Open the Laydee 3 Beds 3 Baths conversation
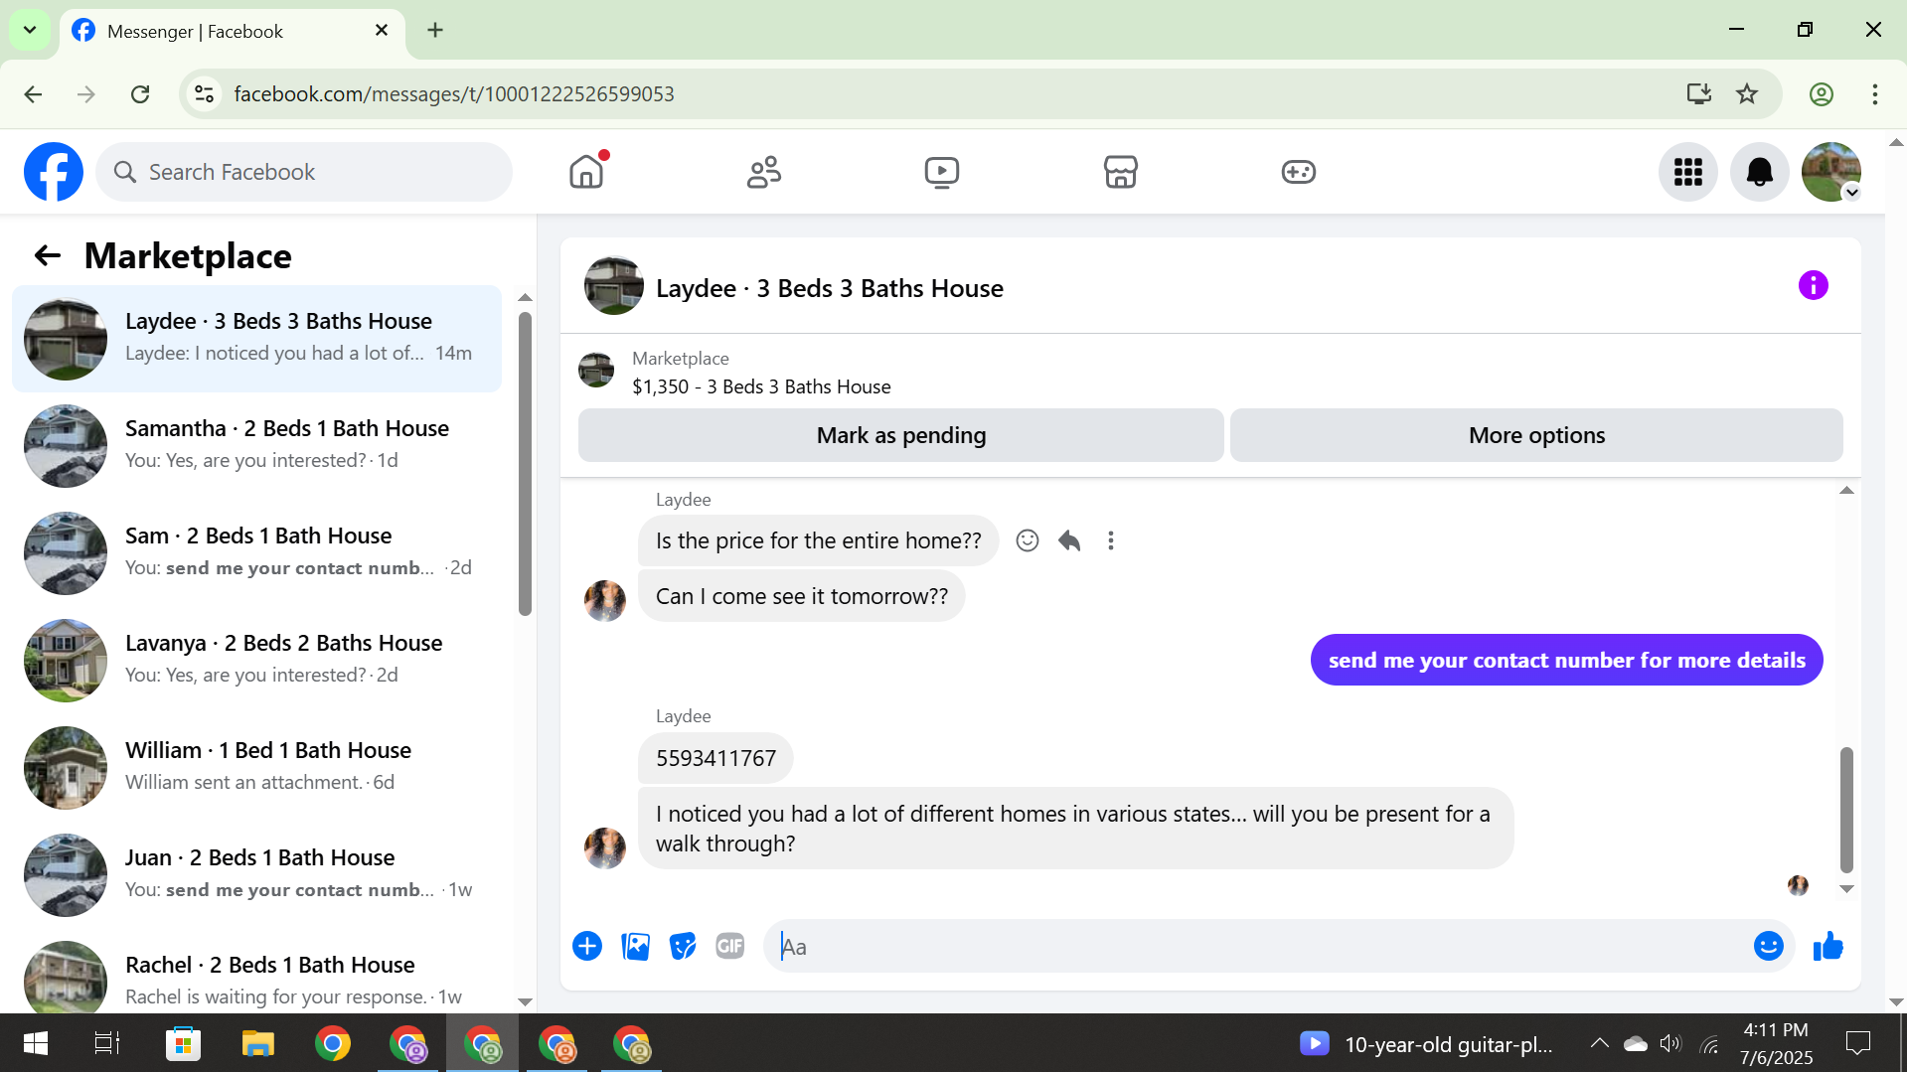 pyautogui.click(x=256, y=339)
